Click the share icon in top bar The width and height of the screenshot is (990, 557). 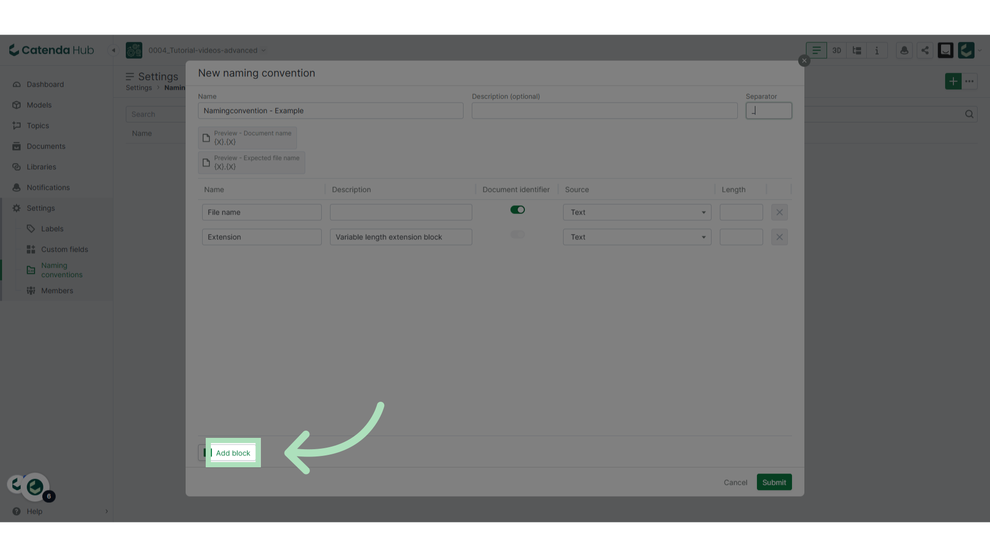coord(925,50)
